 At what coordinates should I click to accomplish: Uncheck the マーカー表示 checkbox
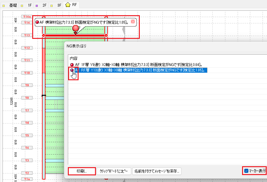(246, 171)
